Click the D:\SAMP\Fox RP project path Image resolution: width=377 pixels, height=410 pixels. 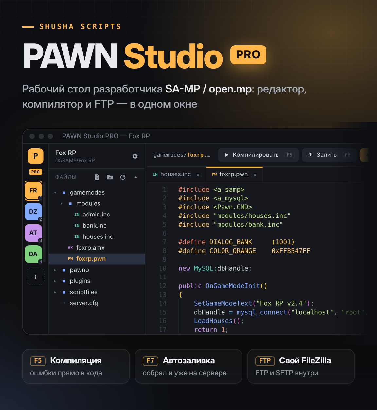coord(75,161)
